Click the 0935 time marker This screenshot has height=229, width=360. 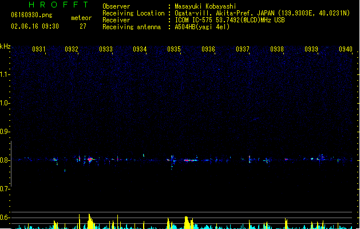point(174,49)
